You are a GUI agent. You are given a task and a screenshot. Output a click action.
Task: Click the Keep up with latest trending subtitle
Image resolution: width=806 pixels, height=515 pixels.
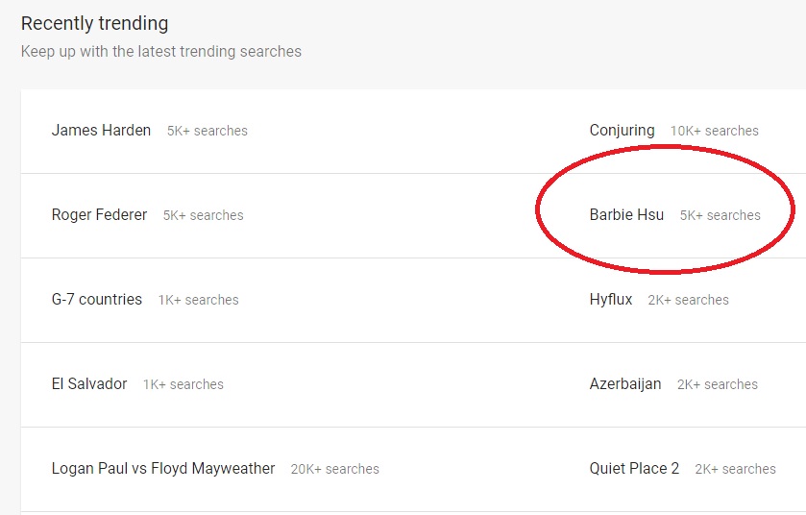(x=160, y=51)
